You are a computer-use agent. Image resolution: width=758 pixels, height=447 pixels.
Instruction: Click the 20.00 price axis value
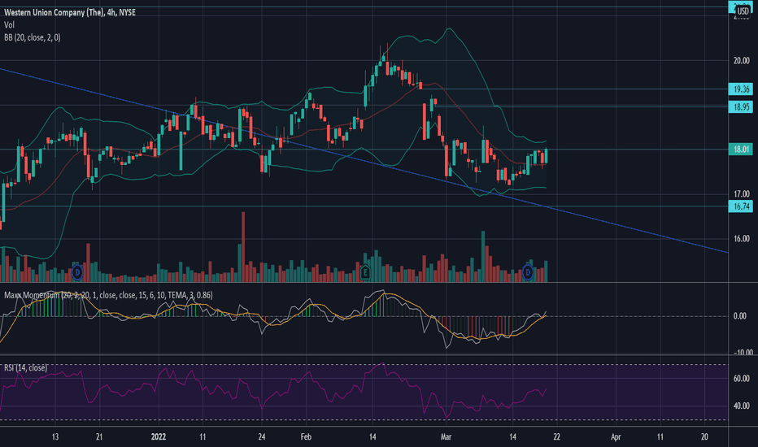coord(742,61)
